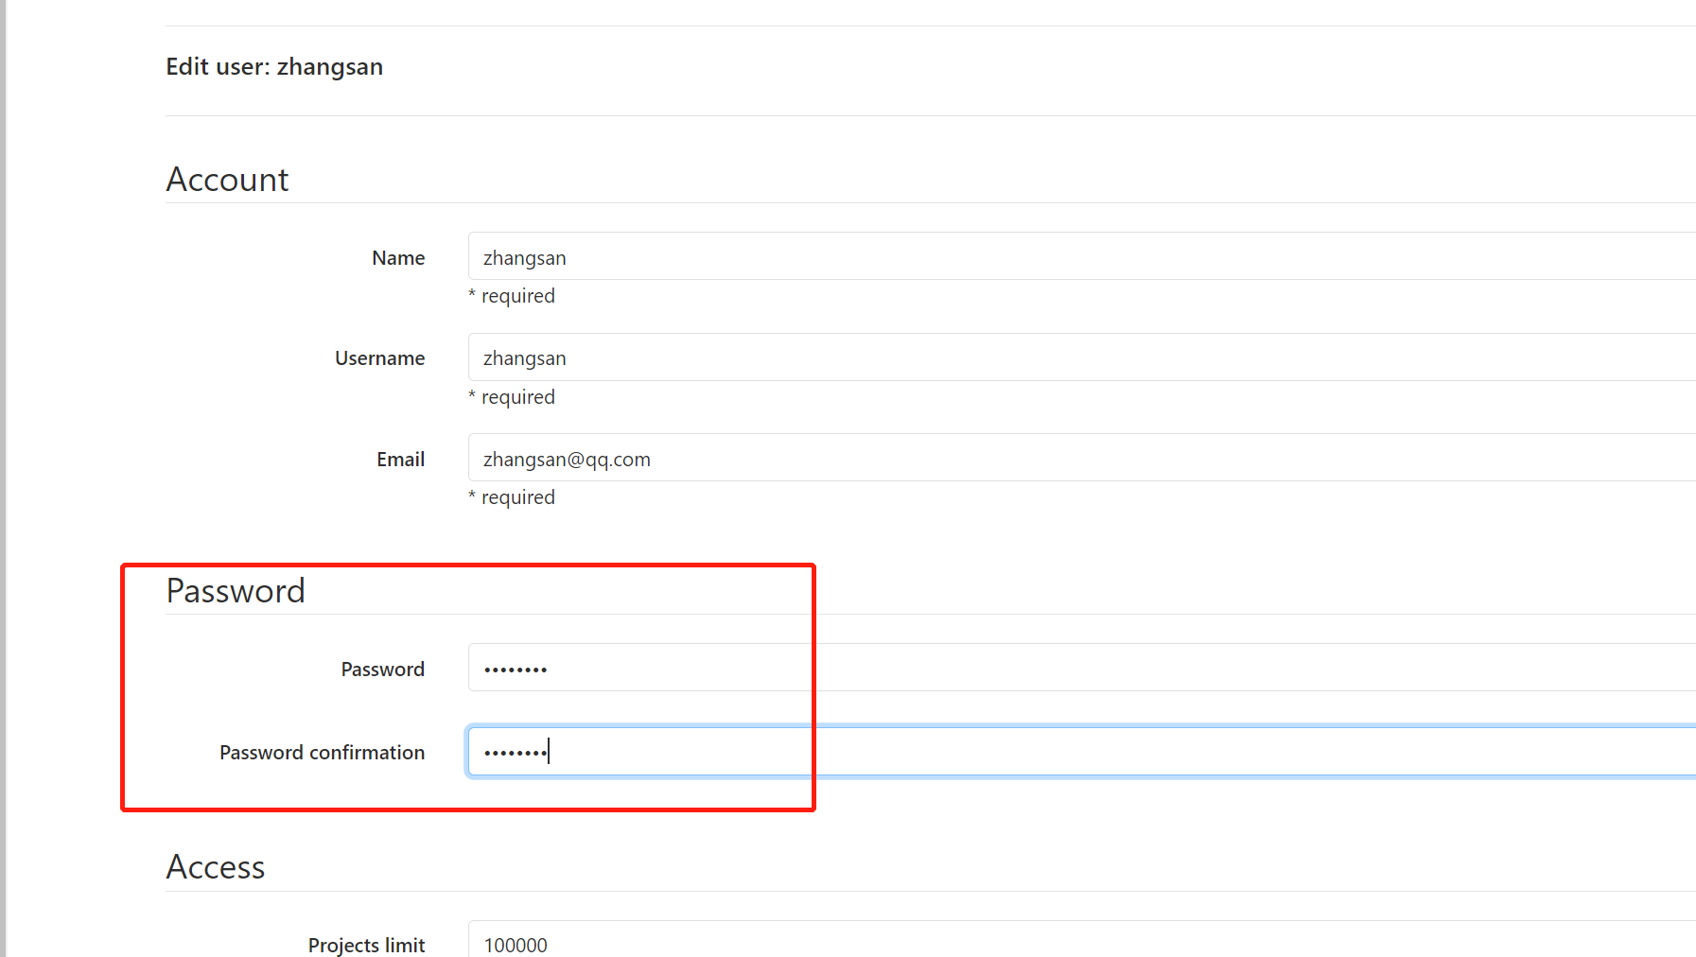Click the Access section heading
Screen dimensions: 1696x957
click(216, 867)
